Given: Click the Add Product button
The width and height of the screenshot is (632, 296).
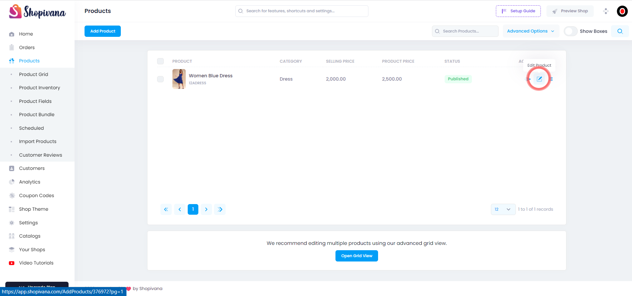Looking at the screenshot, I should coord(103,31).
